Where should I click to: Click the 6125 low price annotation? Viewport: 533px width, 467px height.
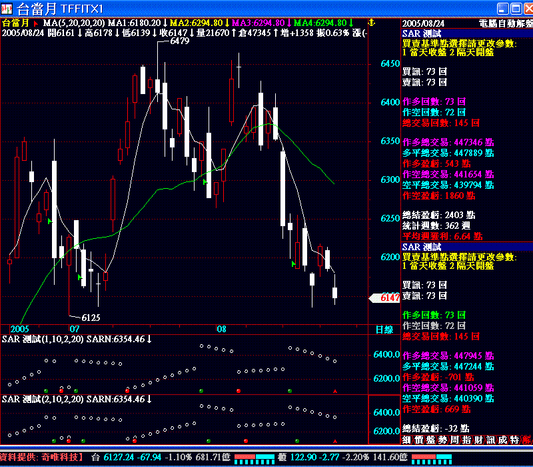click(x=91, y=318)
